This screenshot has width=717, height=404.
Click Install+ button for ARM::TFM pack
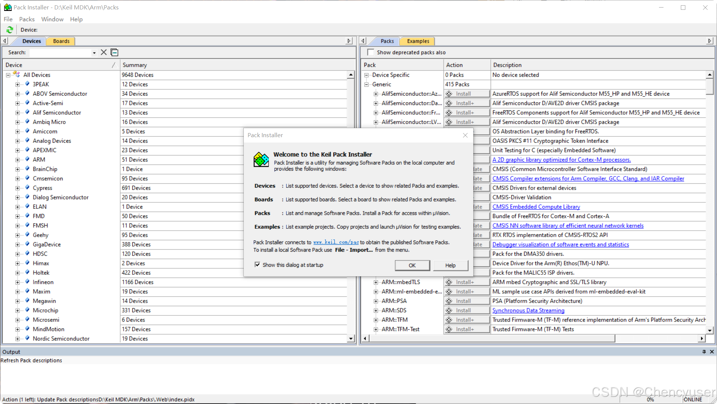click(467, 320)
